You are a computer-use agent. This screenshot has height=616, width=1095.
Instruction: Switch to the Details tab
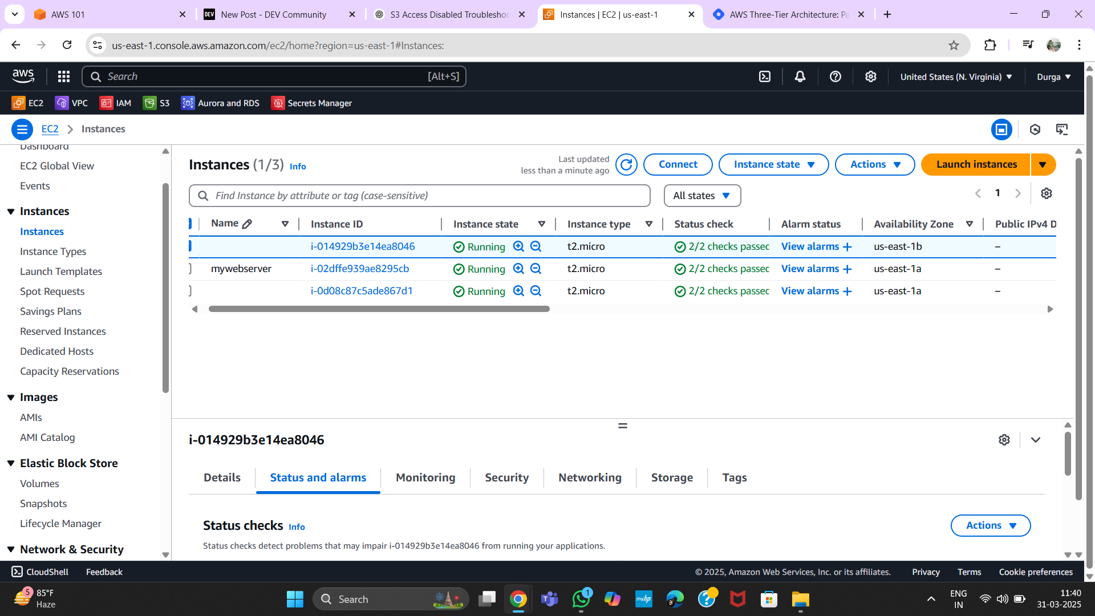click(222, 478)
